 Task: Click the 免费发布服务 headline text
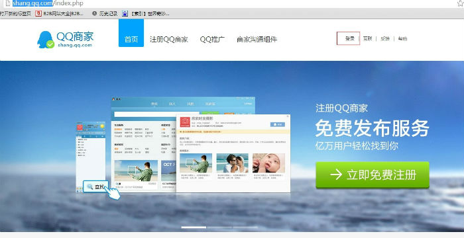(x=372, y=128)
